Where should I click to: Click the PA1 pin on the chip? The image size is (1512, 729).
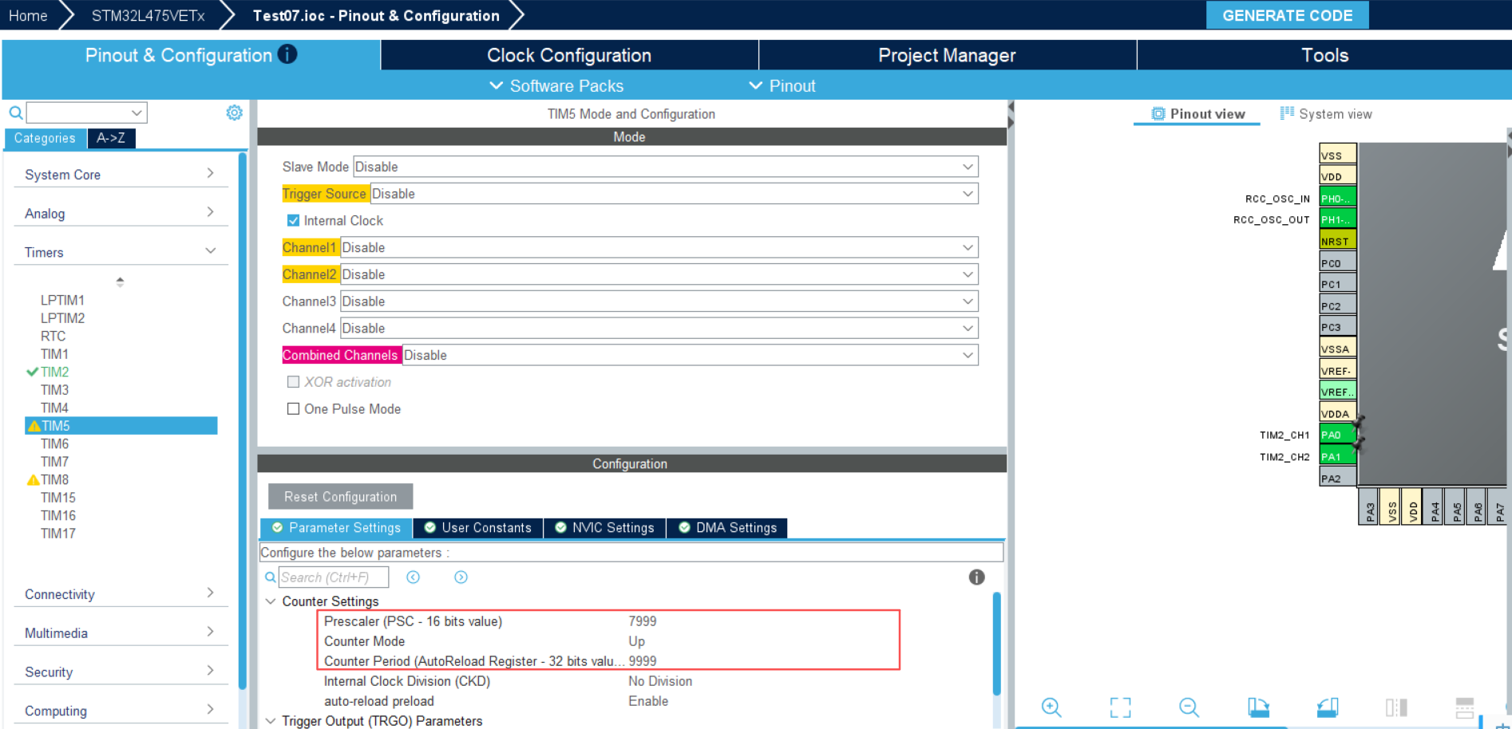(1337, 456)
